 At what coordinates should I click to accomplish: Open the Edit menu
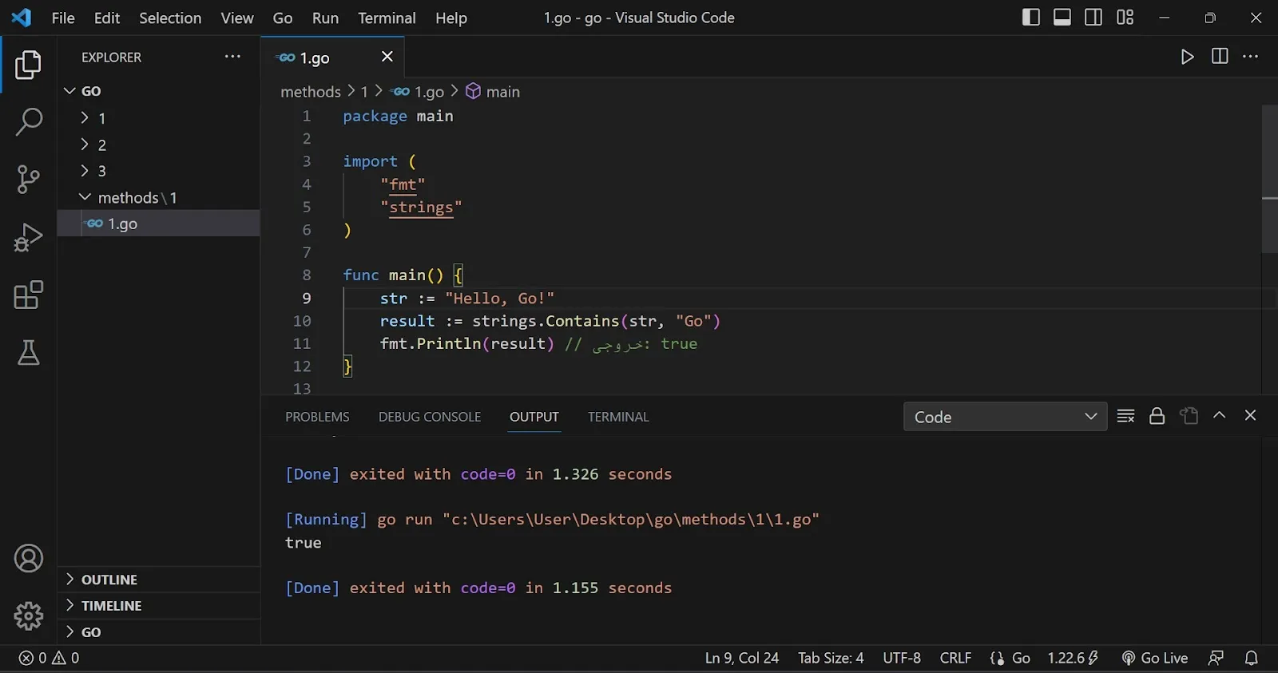[x=107, y=18]
